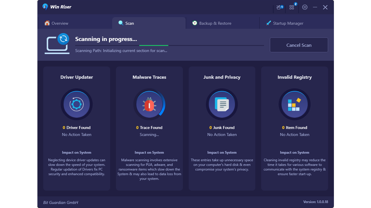Switch to the Overview tab
The height and width of the screenshot is (208, 371).
pos(75,23)
